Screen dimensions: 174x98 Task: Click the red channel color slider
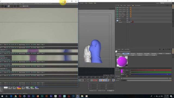(x=151, y=70)
